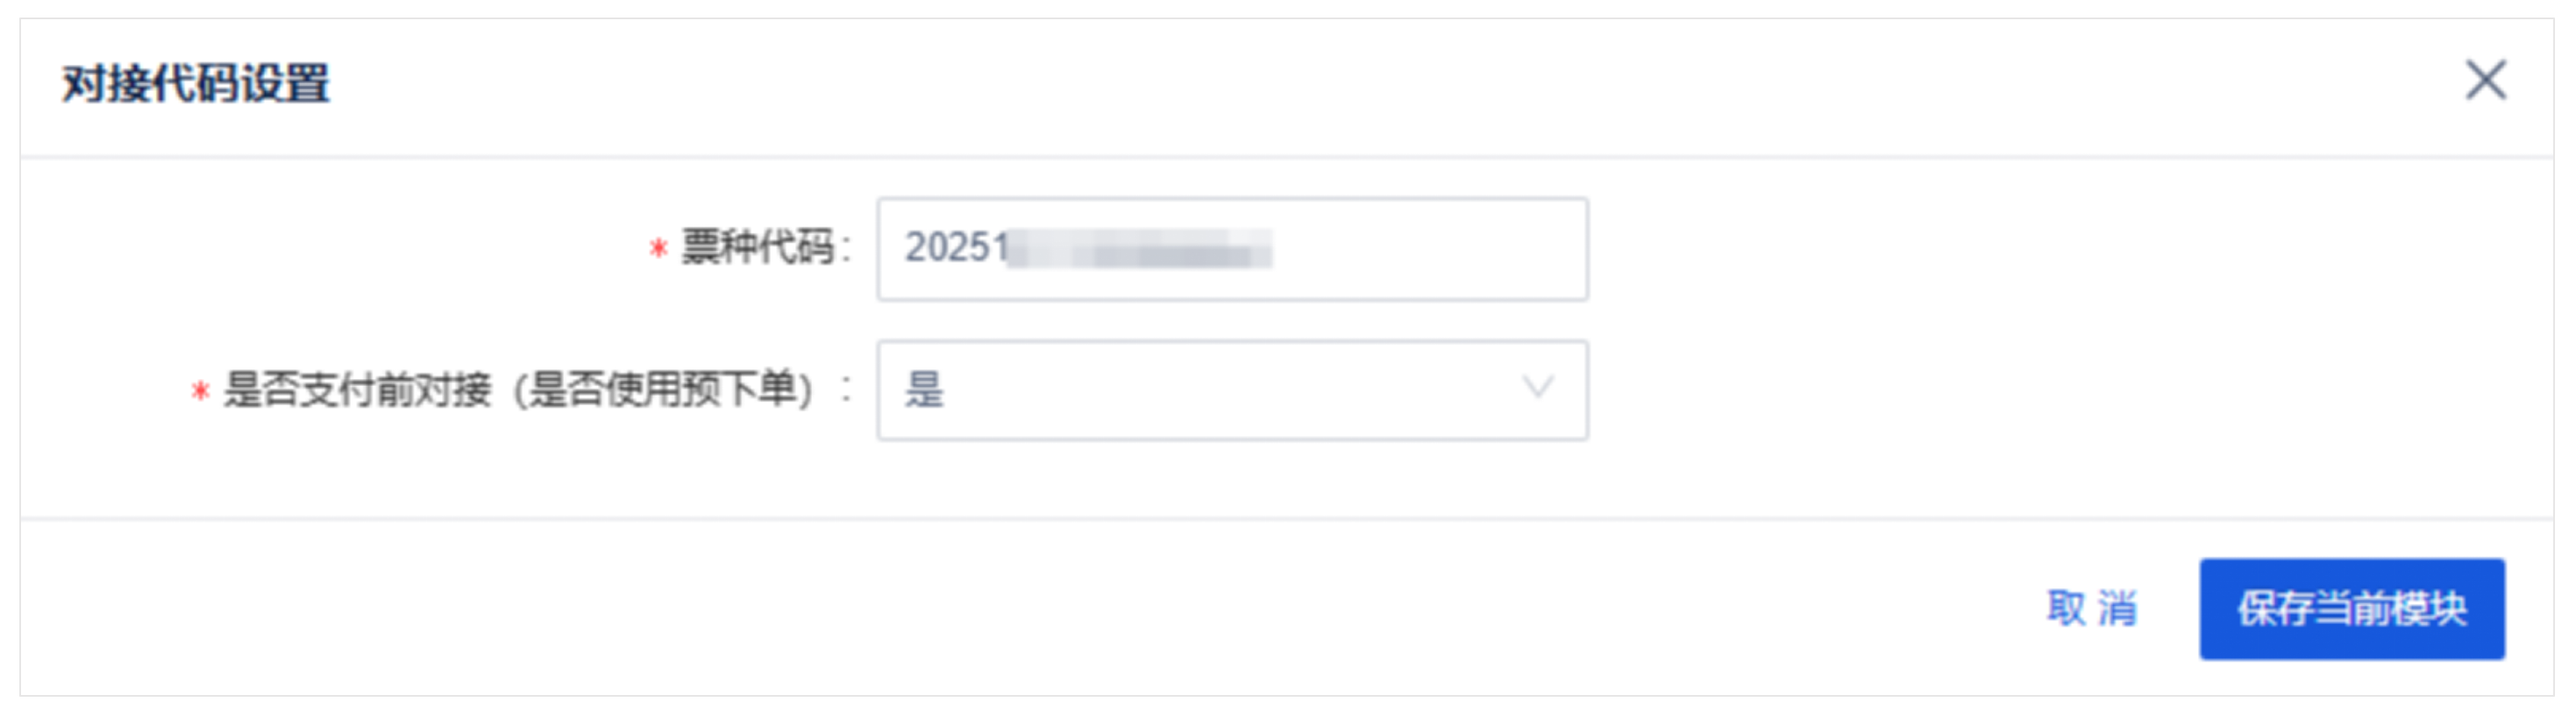Click the blank header area beside the title

coord(1400,83)
